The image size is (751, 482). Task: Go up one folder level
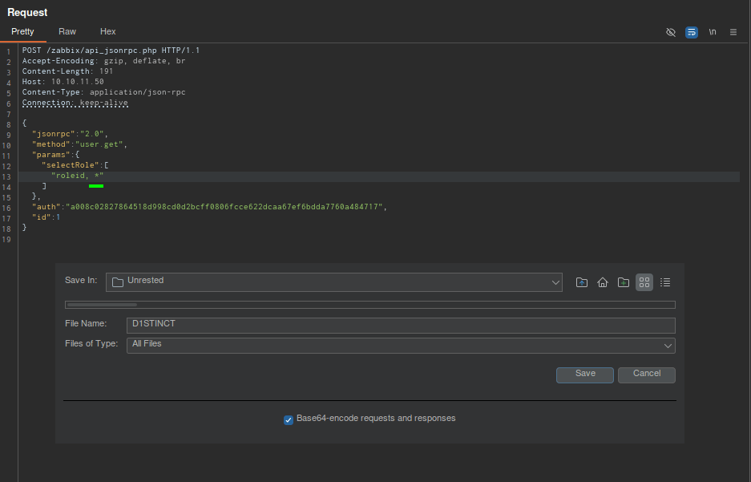(582, 282)
